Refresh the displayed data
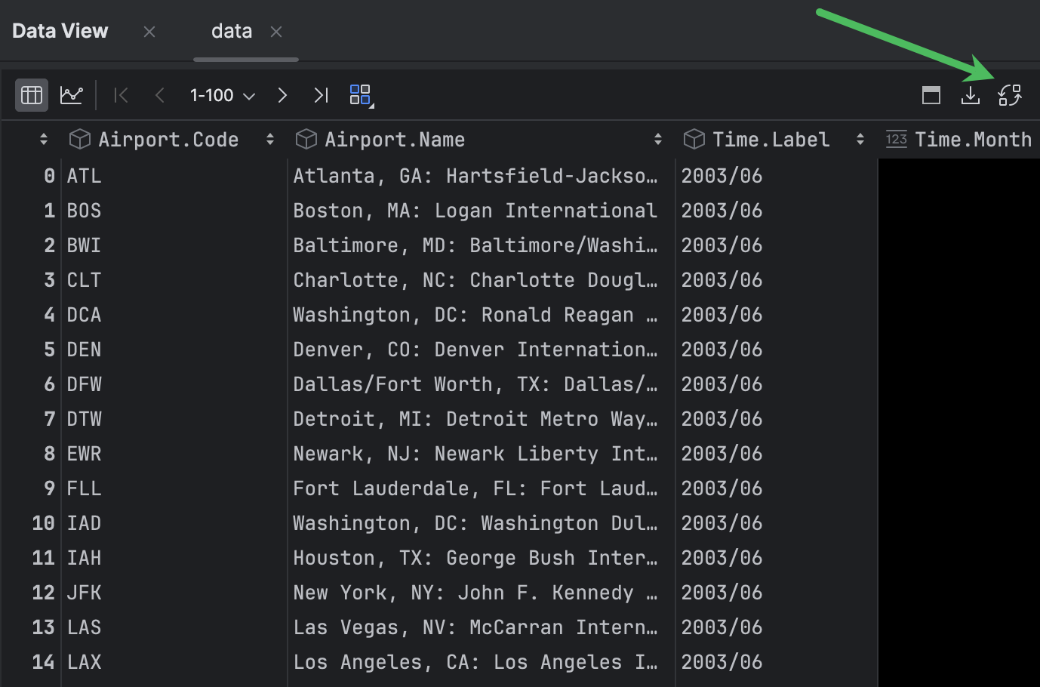The width and height of the screenshot is (1040, 687). 1010,94
